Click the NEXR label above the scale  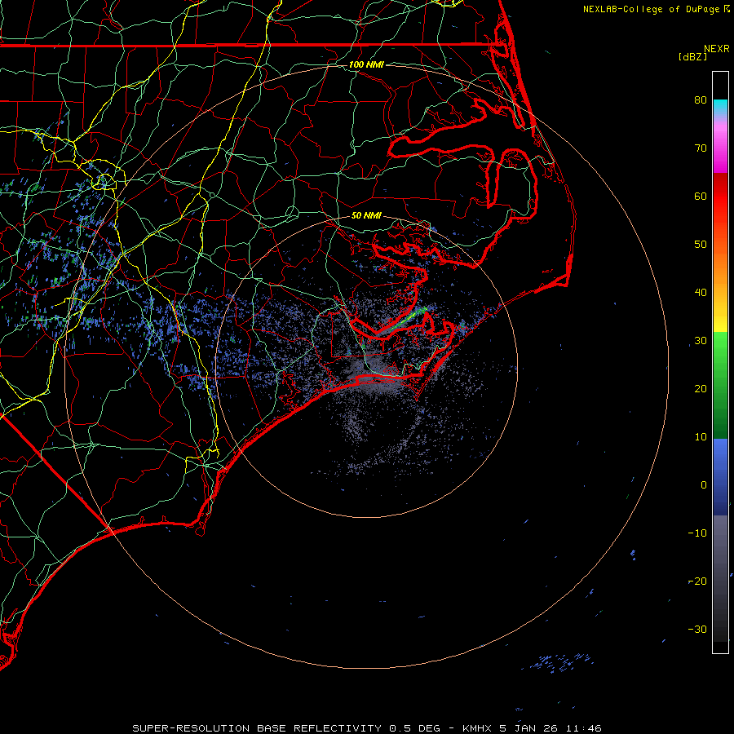click(716, 49)
